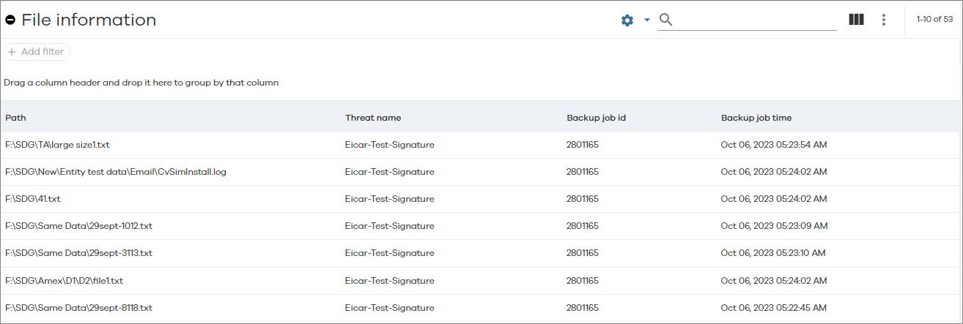Select the 29sept-3113.txt file row
Viewport: 963px width, 324px height.
click(x=78, y=253)
